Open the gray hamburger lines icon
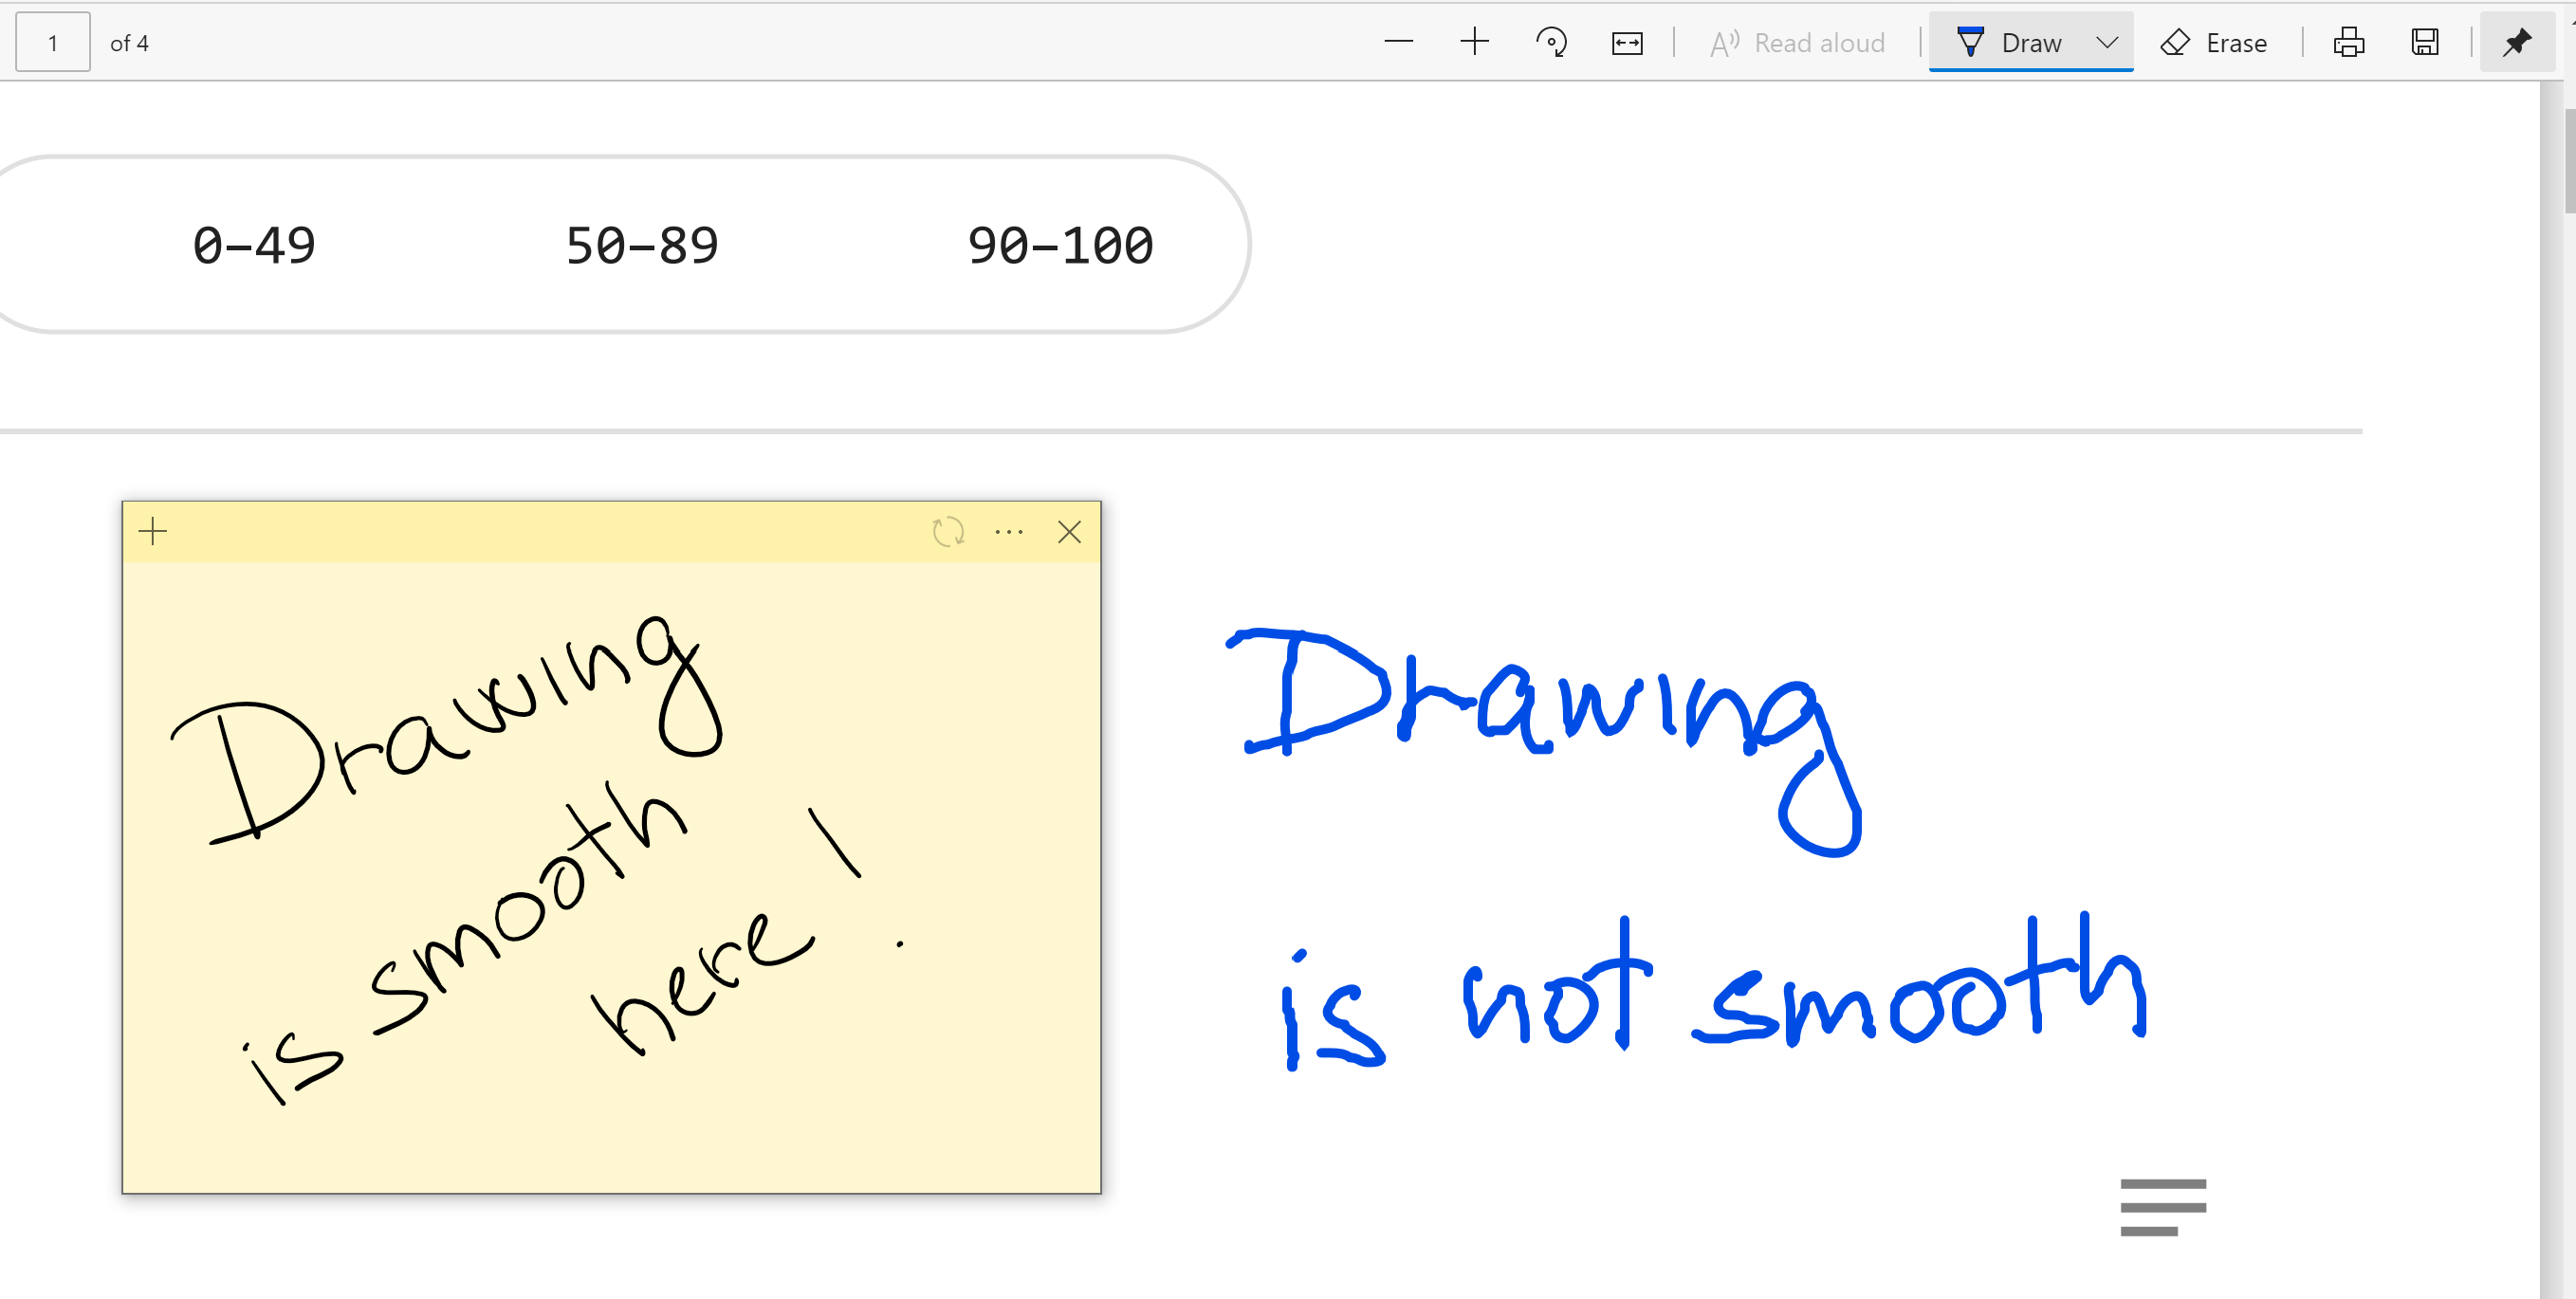The width and height of the screenshot is (2576, 1299). (x=2163, y=1207)
